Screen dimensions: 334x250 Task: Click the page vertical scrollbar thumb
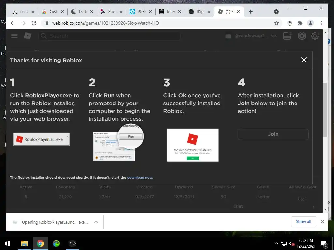[x=325, y=109]
